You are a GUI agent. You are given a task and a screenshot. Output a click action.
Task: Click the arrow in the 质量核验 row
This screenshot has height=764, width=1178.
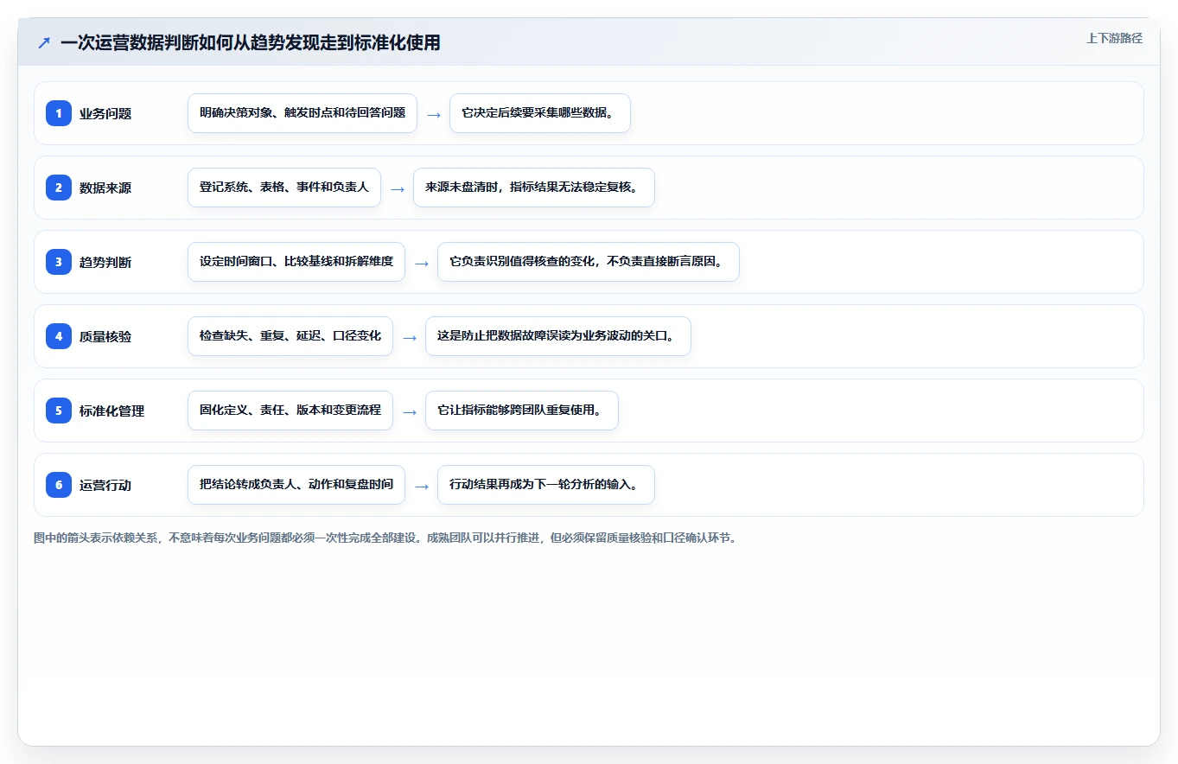pos(410,337)
